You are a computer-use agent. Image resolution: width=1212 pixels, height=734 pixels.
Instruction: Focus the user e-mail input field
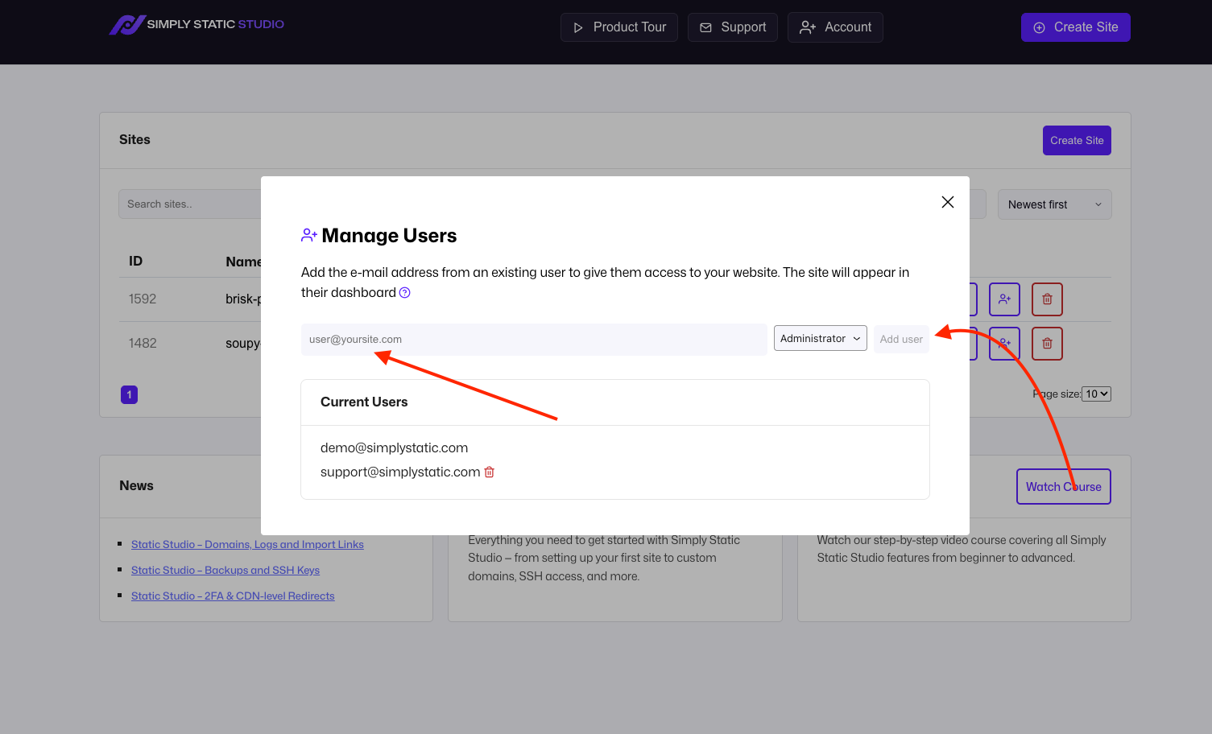coord(534,340)
